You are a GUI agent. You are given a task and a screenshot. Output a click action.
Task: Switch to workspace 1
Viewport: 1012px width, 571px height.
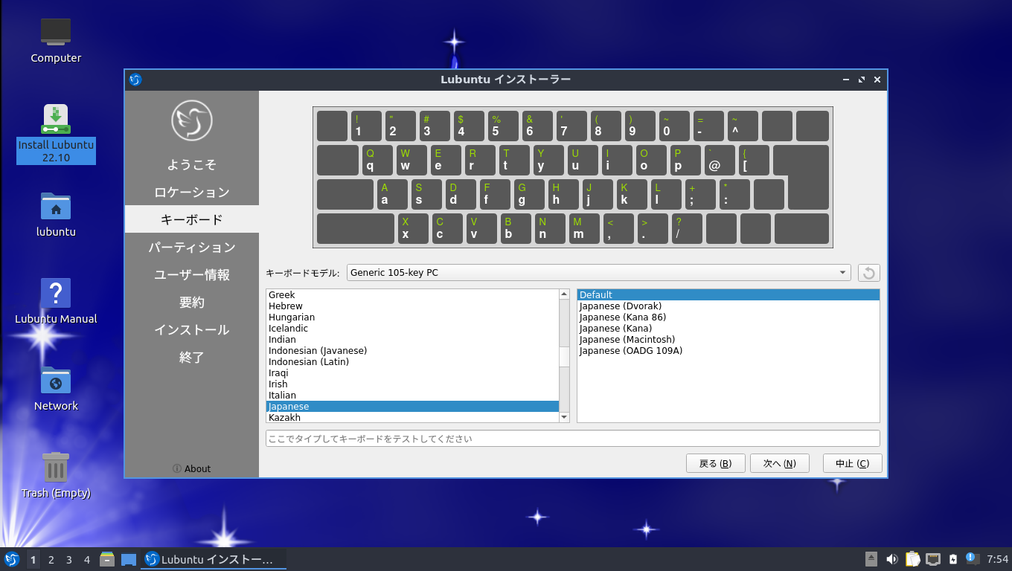point(33,560)
